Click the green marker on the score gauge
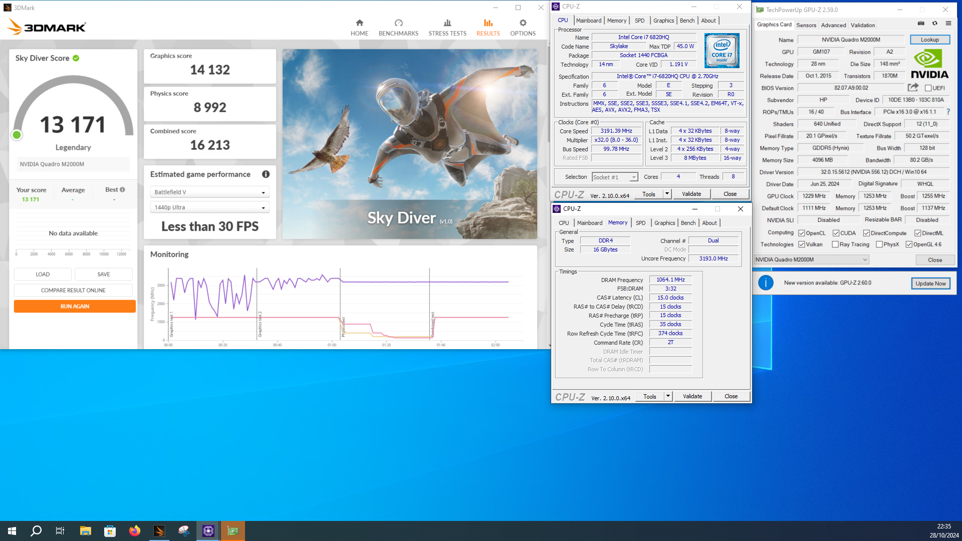 17,135
